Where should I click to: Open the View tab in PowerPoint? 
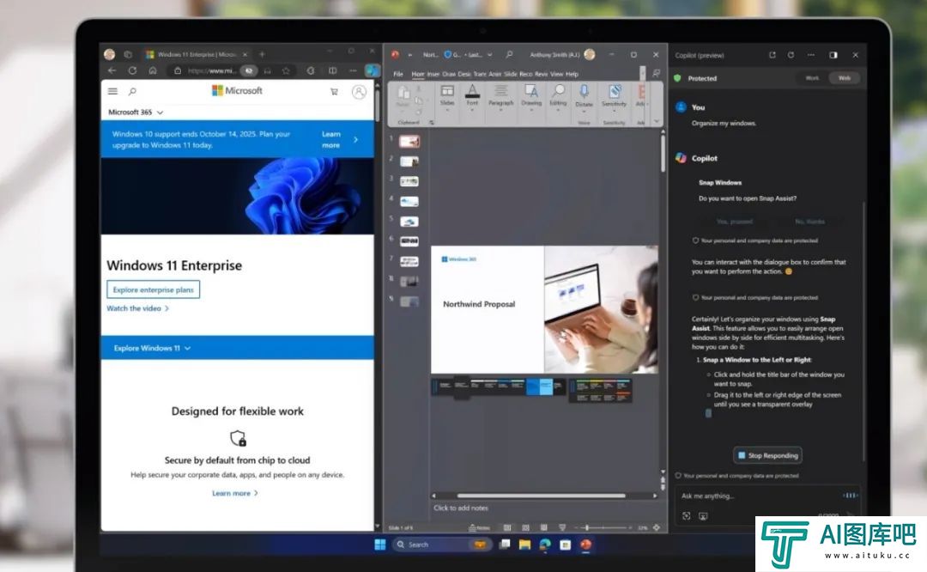pos(557,74)
